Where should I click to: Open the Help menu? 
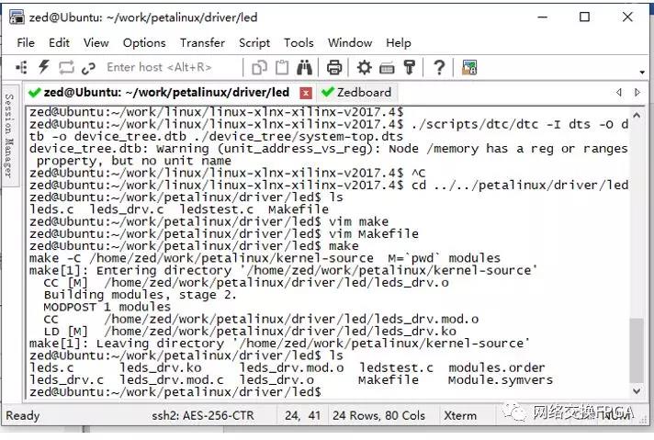tap(399, 42)
